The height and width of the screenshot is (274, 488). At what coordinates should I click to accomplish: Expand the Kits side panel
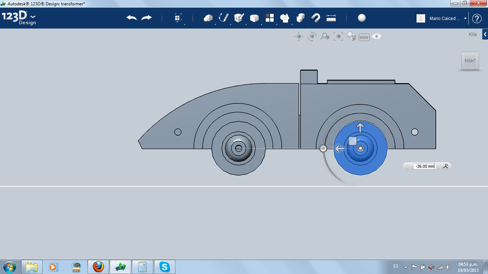click(485, 34)
